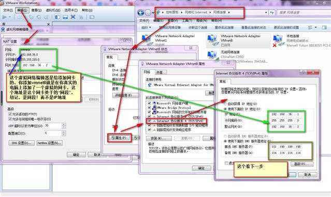331x197 pixels.
Task: Toggle Microsoft 网络的文件和打印机共享 checkbox
Action: pos(150,112)
